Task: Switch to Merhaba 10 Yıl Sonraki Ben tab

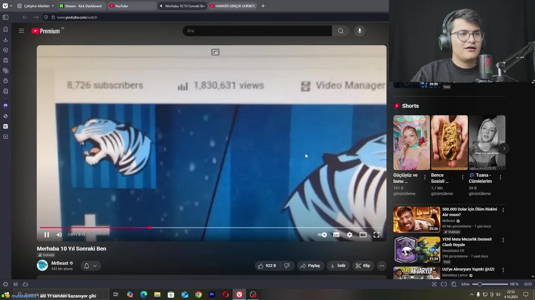Action: (x=182, y=6)
